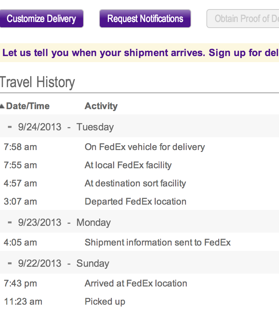This screenshot has height=313, width=279.
Task: Select Shipment information sent to FedEx entry
Action: click(x=157, y=243)
